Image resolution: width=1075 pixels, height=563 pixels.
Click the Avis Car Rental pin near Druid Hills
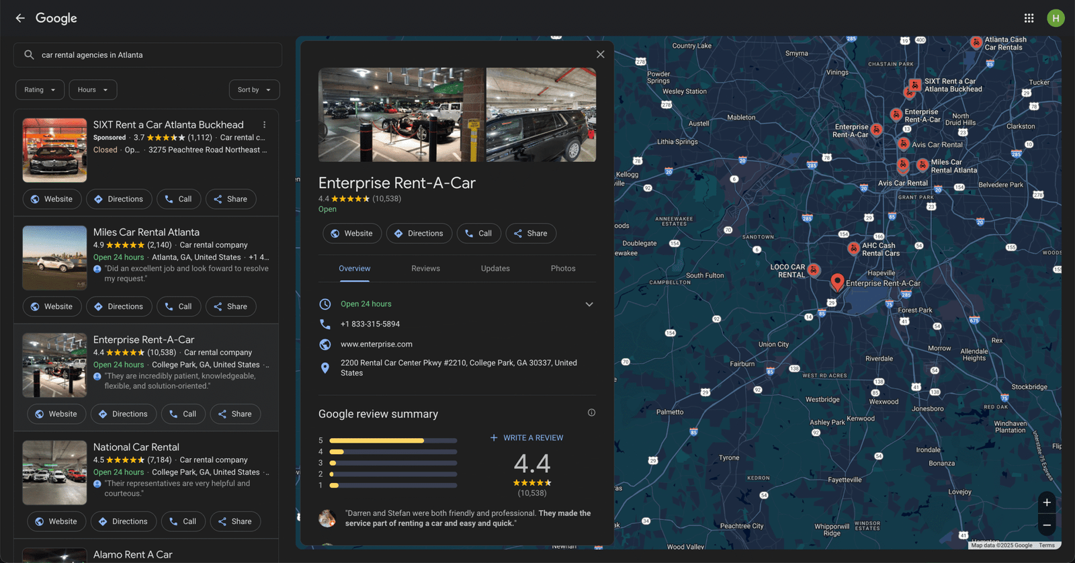(x=904, y=144)
